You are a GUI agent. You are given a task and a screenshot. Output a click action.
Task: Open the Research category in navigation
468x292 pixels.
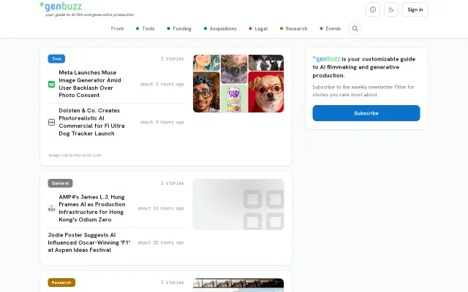(x=293, y=28)
